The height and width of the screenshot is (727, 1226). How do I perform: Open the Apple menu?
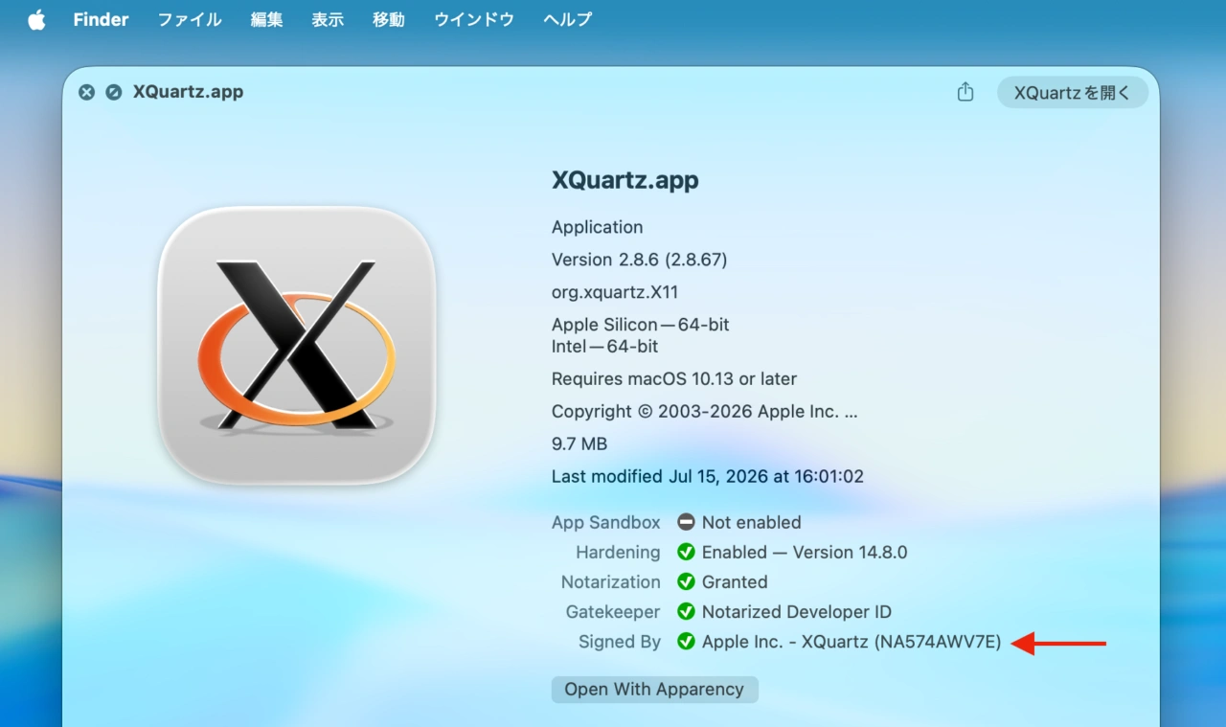tap(36, 19)
